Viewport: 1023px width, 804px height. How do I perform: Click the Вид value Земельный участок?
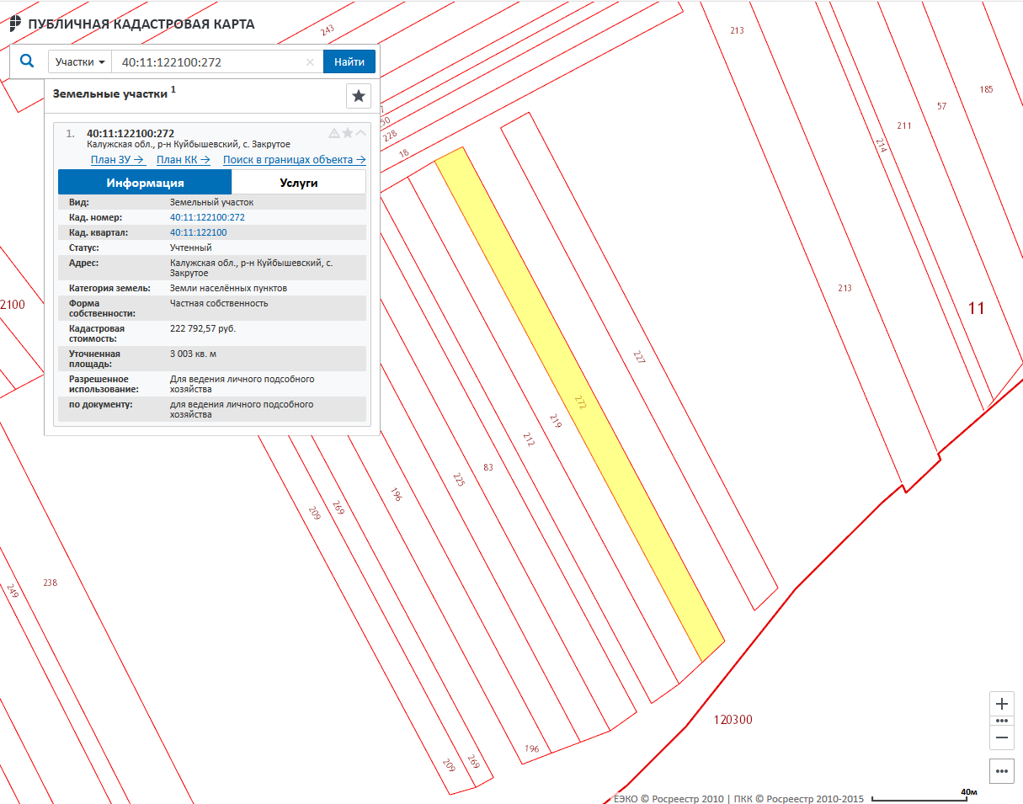(211, 202)
